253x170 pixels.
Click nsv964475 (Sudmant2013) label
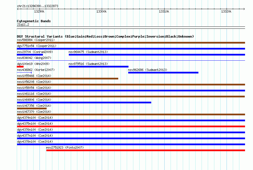tap(88, 52)
